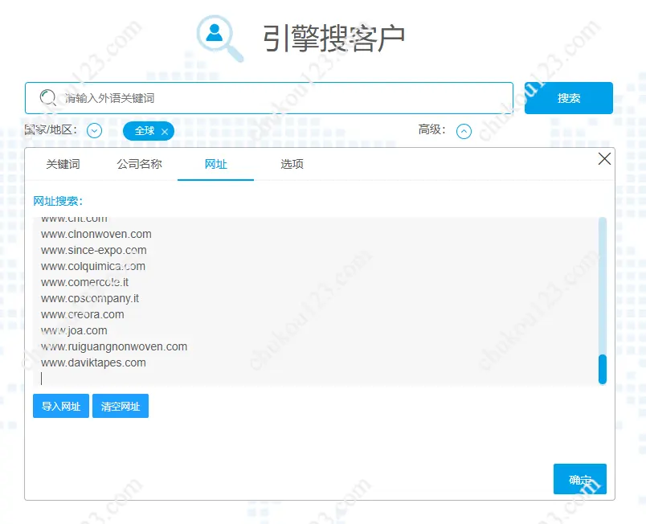Expand the 国家/地区 dropdown arrow
The image size is (646, 524).
click(94, 131)
